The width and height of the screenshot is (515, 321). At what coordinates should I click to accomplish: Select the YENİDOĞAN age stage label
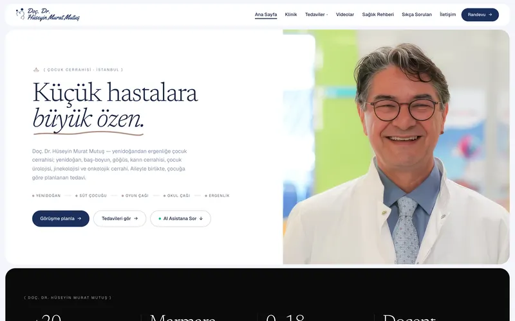click(x=46, y=196)
